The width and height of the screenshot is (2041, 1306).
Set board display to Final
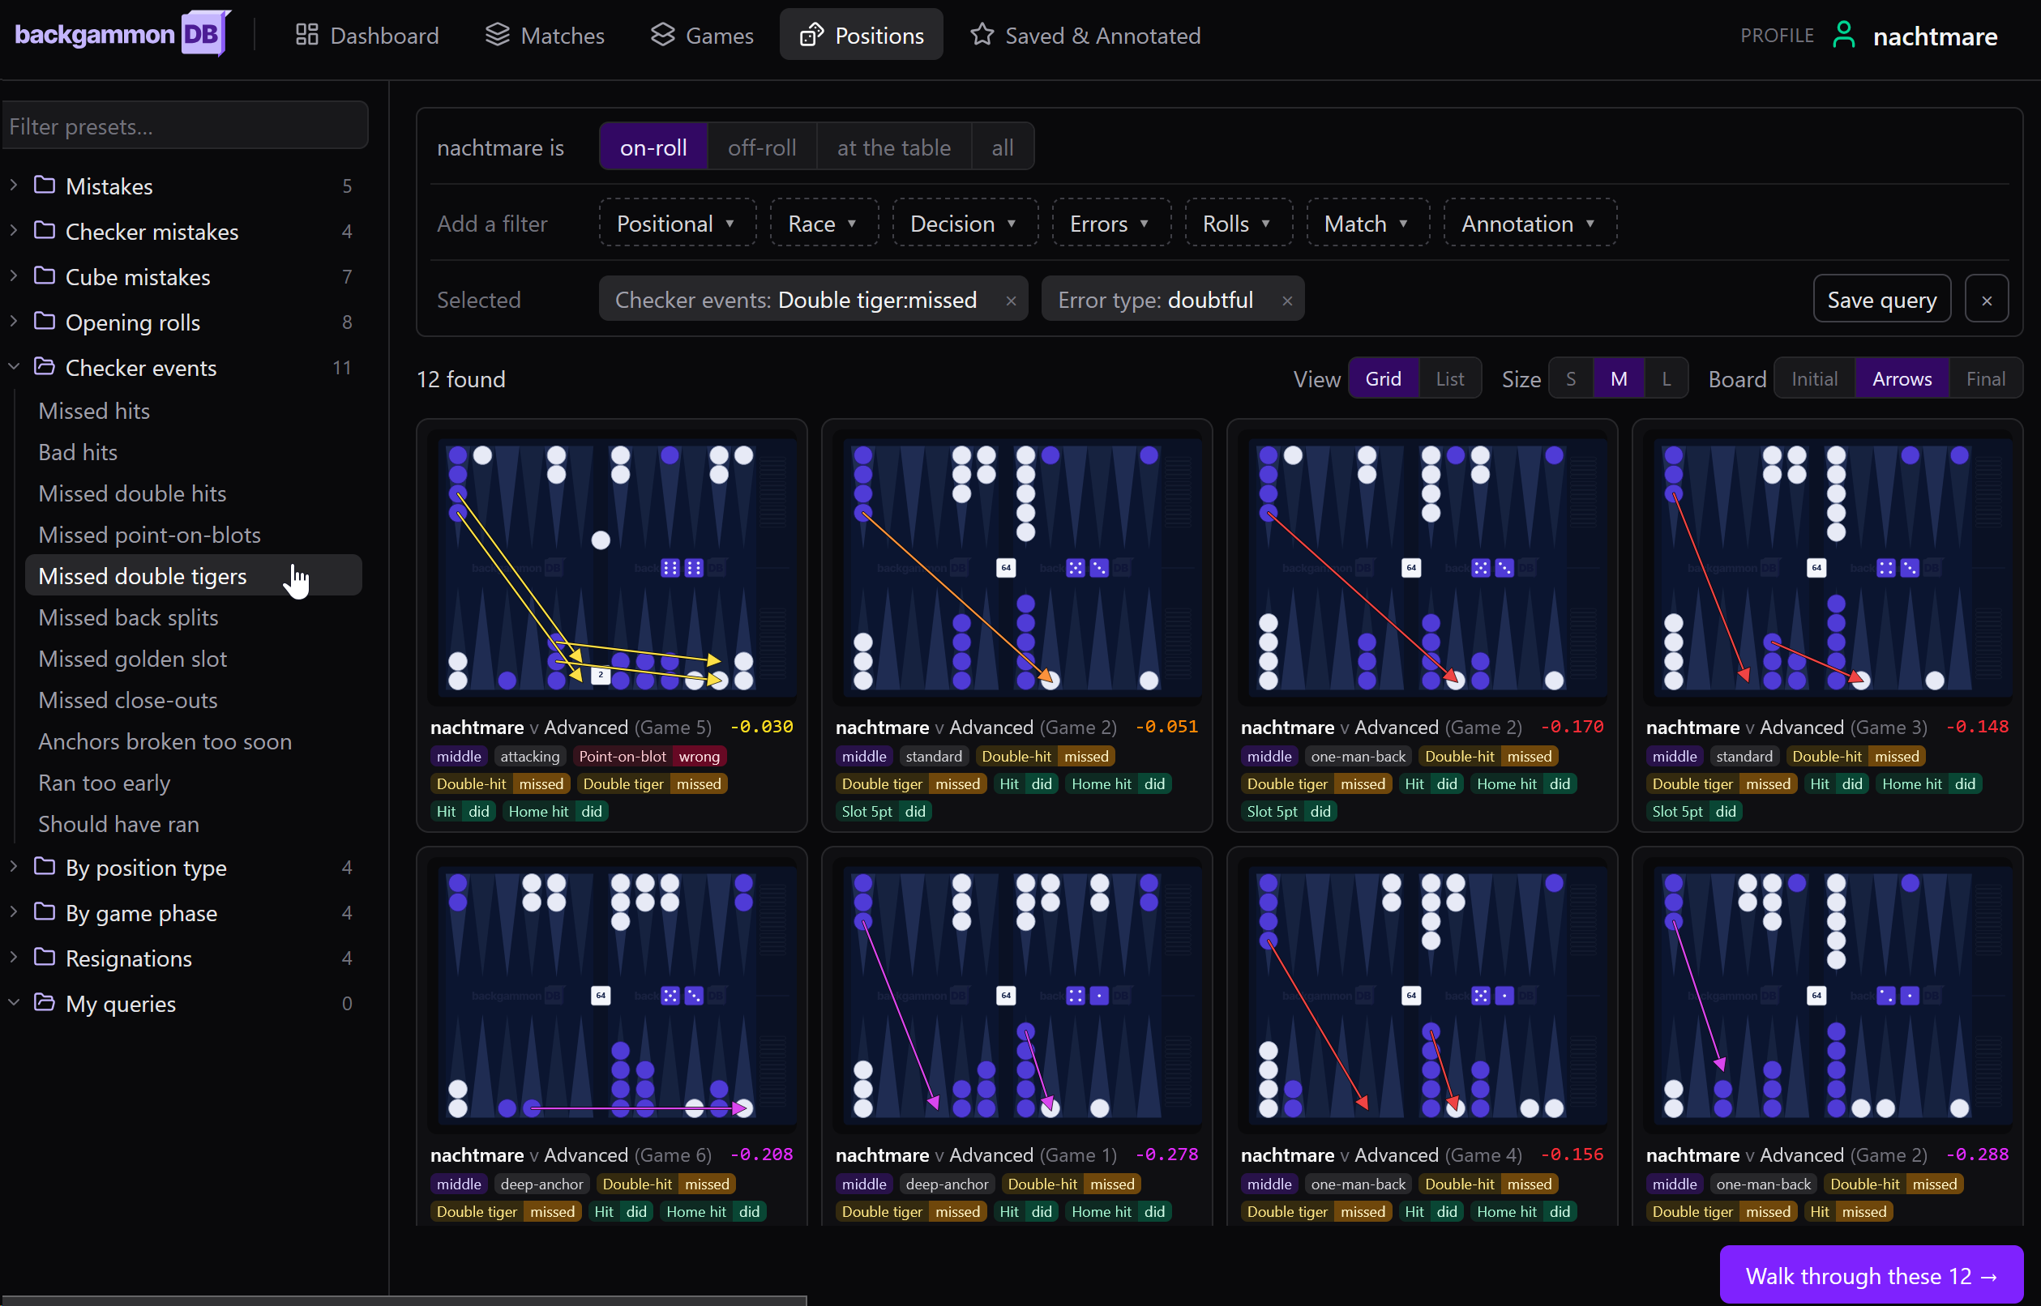point(1985,378)
